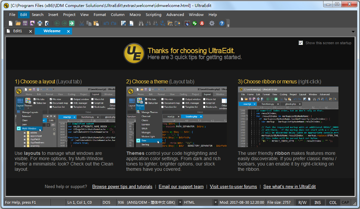This screenshot has height=209, width=360.
Task: Open the tab list dropdown at far right
Action: point(353,31)
